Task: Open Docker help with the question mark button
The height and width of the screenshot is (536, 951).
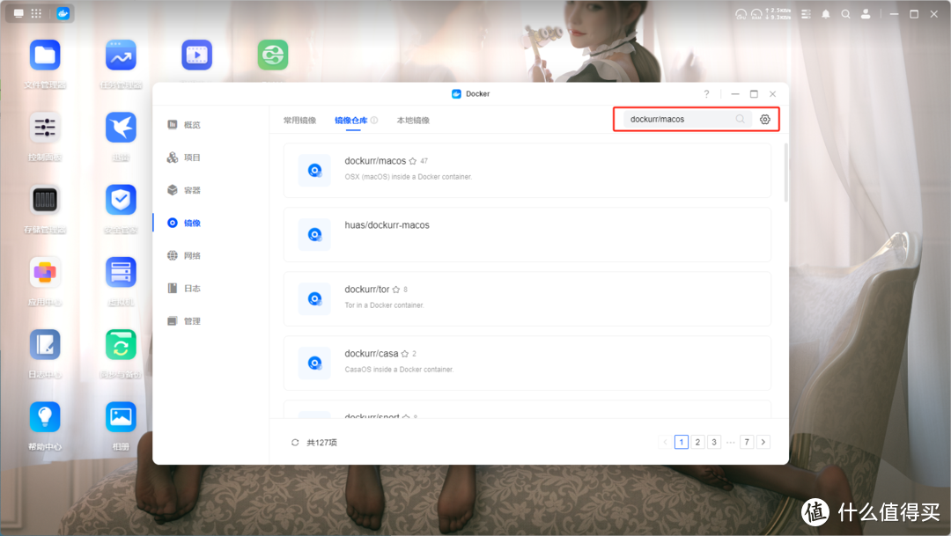Action: point(705,93)
